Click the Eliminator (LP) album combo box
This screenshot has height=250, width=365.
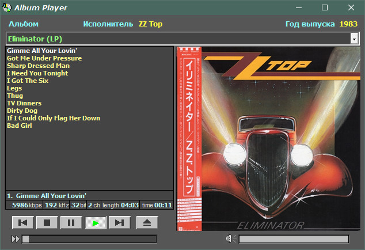(182, 39)
